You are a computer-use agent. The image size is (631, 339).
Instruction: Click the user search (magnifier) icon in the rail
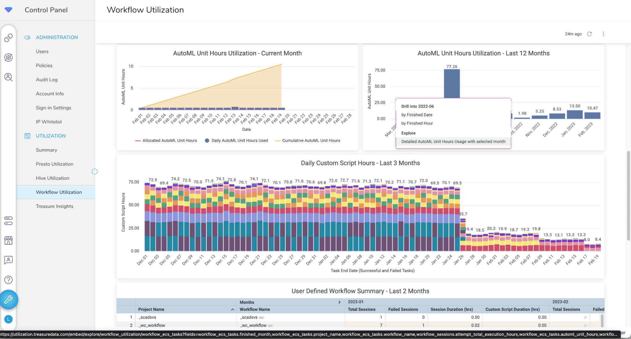(9, 77)
